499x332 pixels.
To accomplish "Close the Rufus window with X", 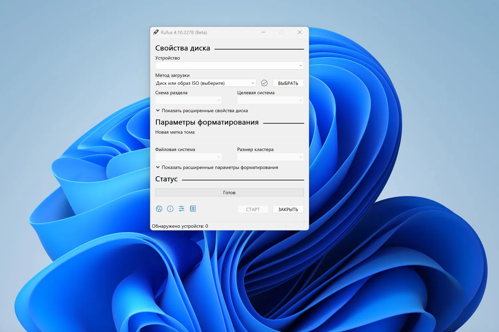I will click(300, 32).
